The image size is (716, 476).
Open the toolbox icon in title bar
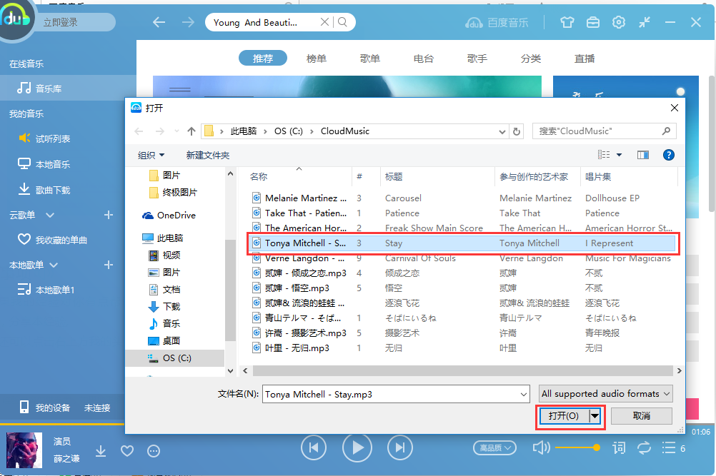(x=592, y=22)
